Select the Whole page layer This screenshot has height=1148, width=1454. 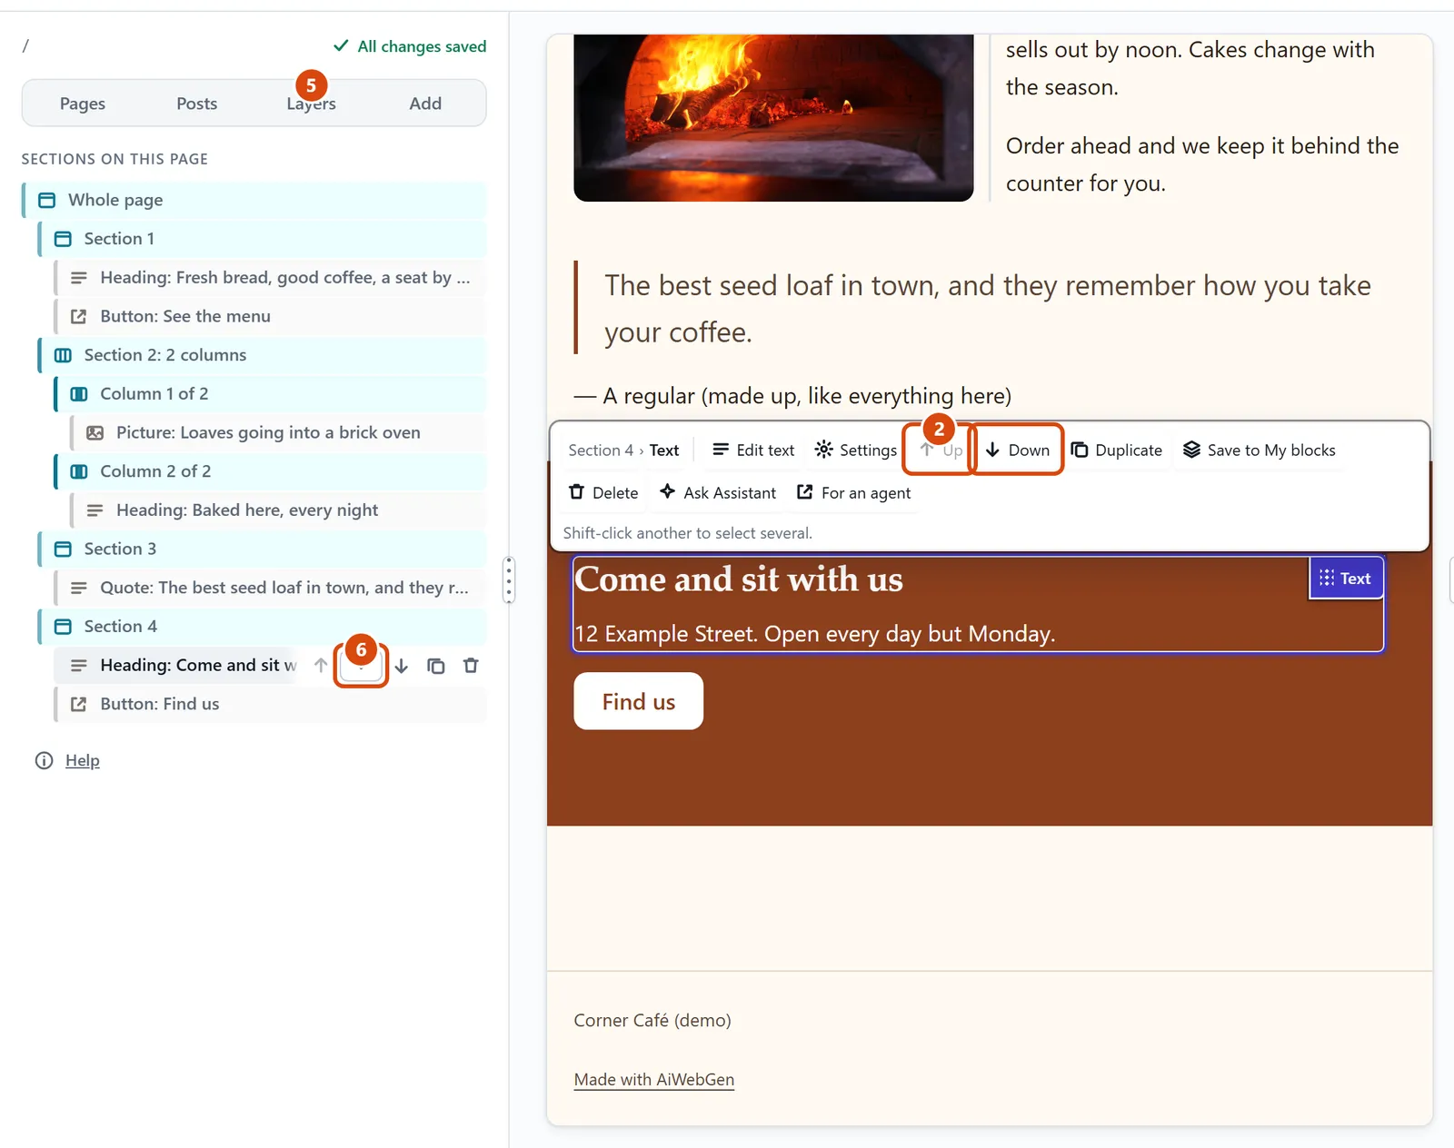(254, 200)
